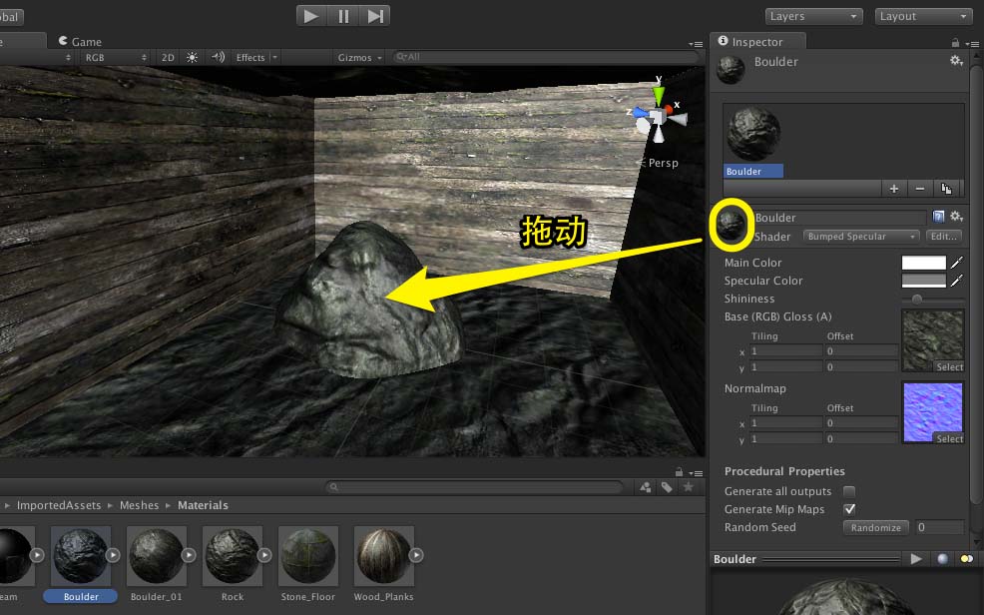Toggle scene lighting sun icon
This screenshot has width=984, height=615.
(192, 57)
